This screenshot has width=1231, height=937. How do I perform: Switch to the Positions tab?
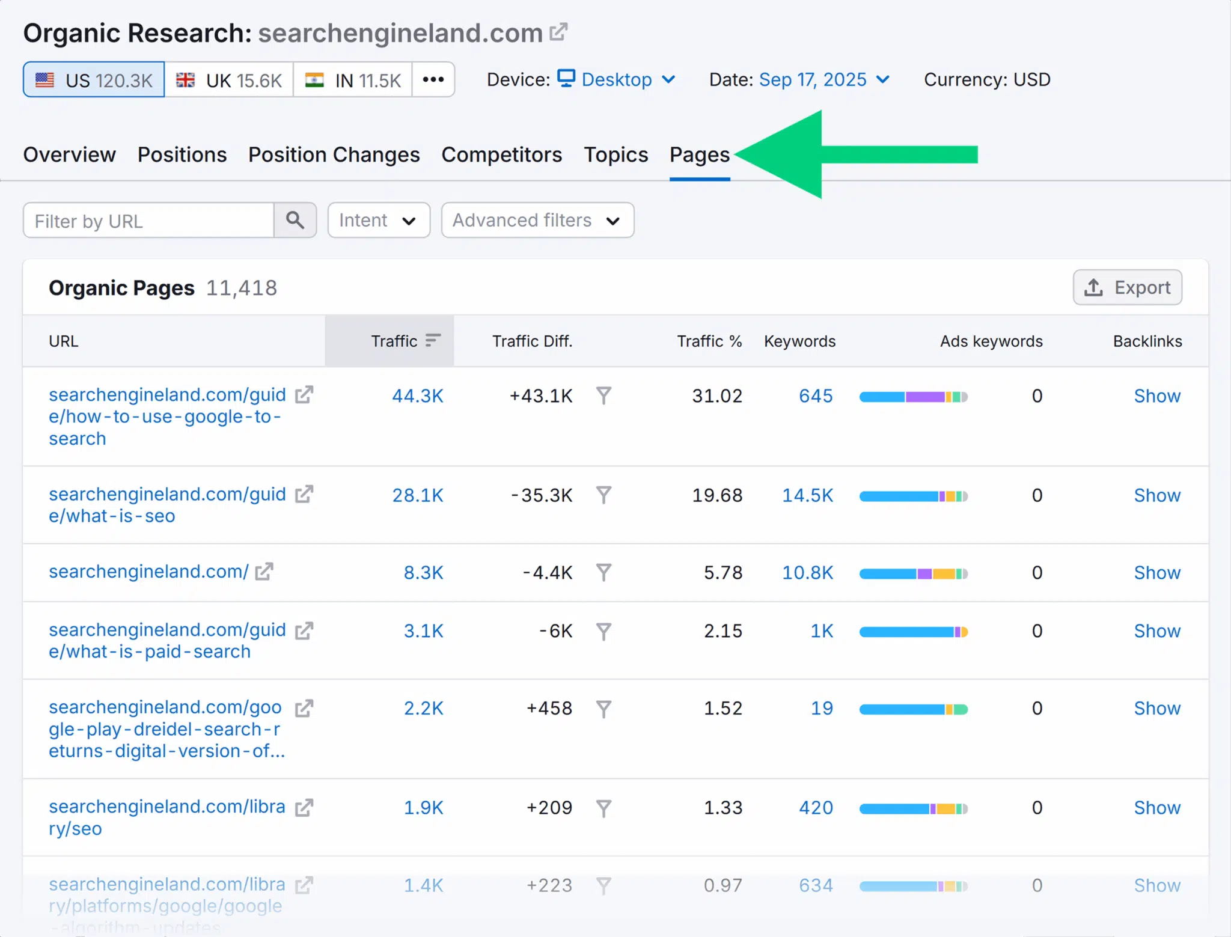coord(182,154)
